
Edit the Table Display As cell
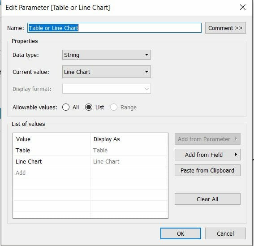[x=129, y=150]
